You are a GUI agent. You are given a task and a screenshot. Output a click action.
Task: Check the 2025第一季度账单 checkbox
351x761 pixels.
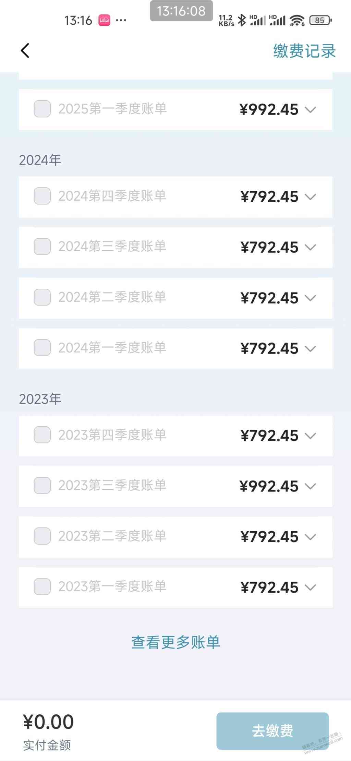[42, 109]
